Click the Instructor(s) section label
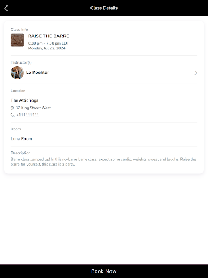The height and width of the screenshot is (278, 208). point(21,62)
